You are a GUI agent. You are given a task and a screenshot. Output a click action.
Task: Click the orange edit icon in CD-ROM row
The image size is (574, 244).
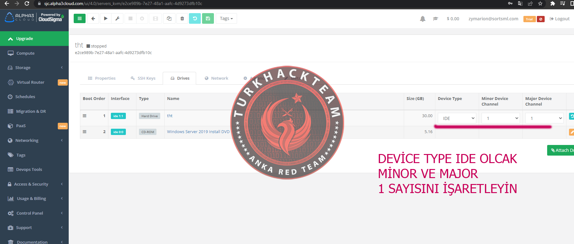(x=572, y=132)
